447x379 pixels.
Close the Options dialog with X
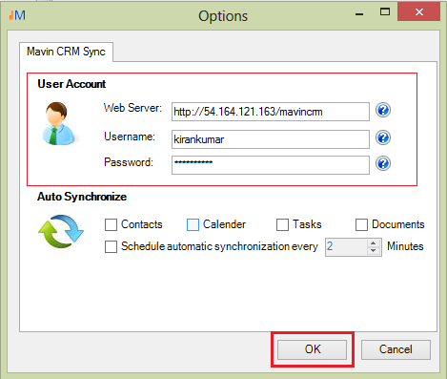coord(419,12)
